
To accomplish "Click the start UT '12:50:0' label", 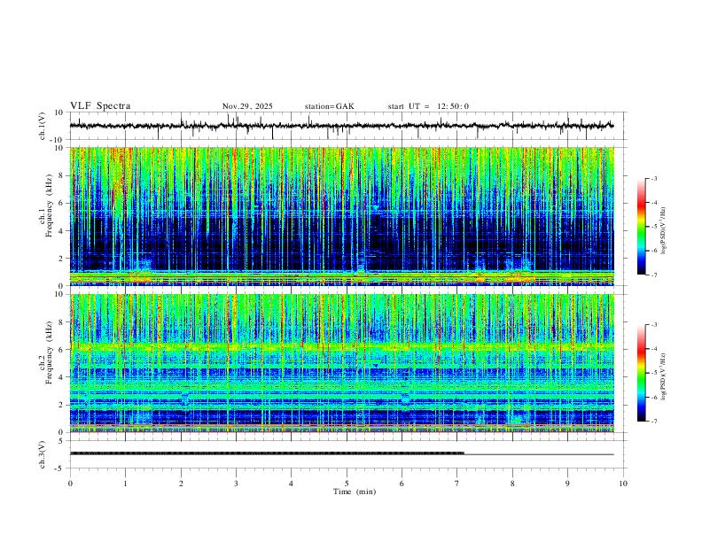I will [x=453, y=106].
